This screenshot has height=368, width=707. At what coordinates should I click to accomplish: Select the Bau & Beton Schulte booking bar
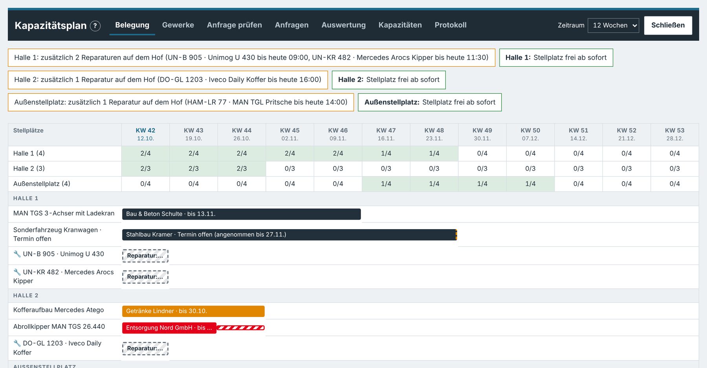coord(241,214)
